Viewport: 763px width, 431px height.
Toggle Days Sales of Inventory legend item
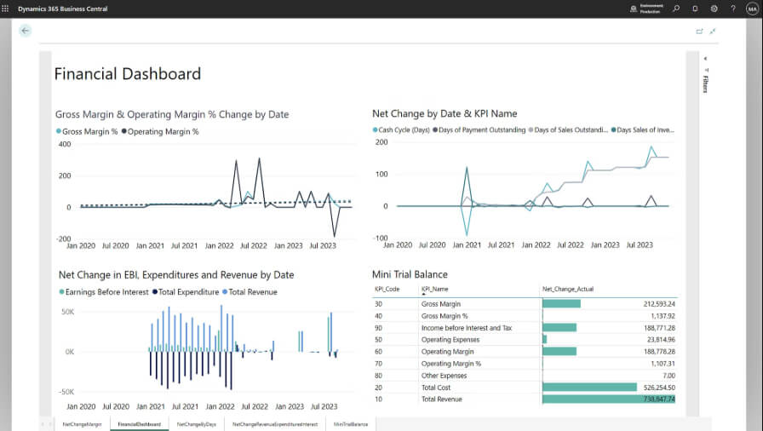point(642,129)
